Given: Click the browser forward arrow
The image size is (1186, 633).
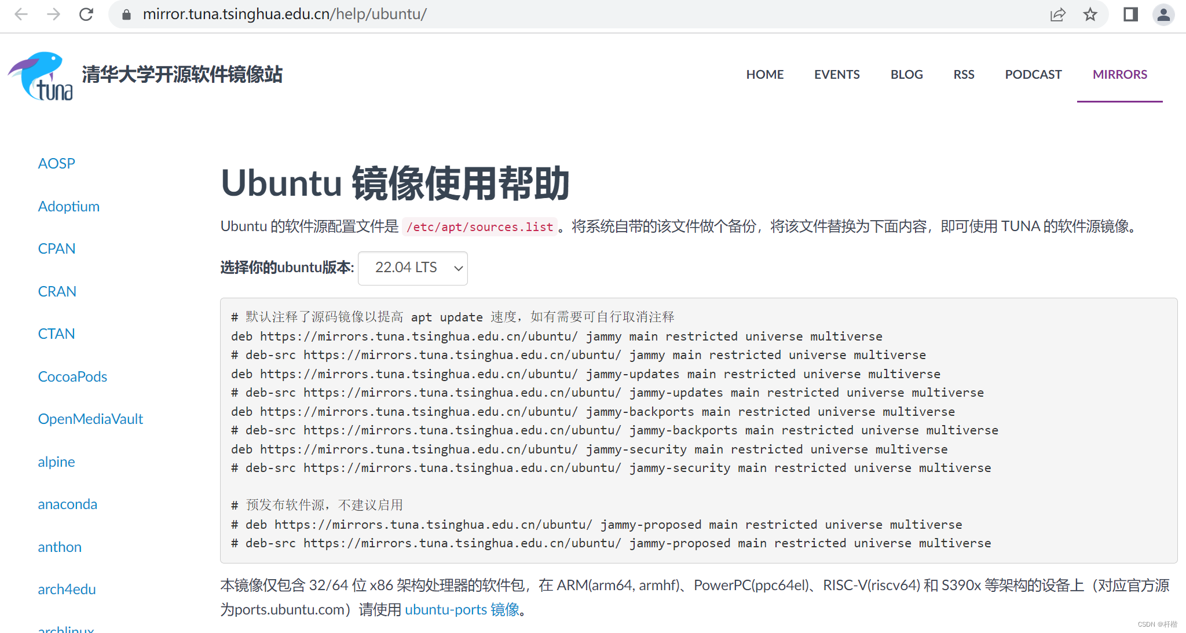Looking at the screenshot, I should (x=53, y=14).
